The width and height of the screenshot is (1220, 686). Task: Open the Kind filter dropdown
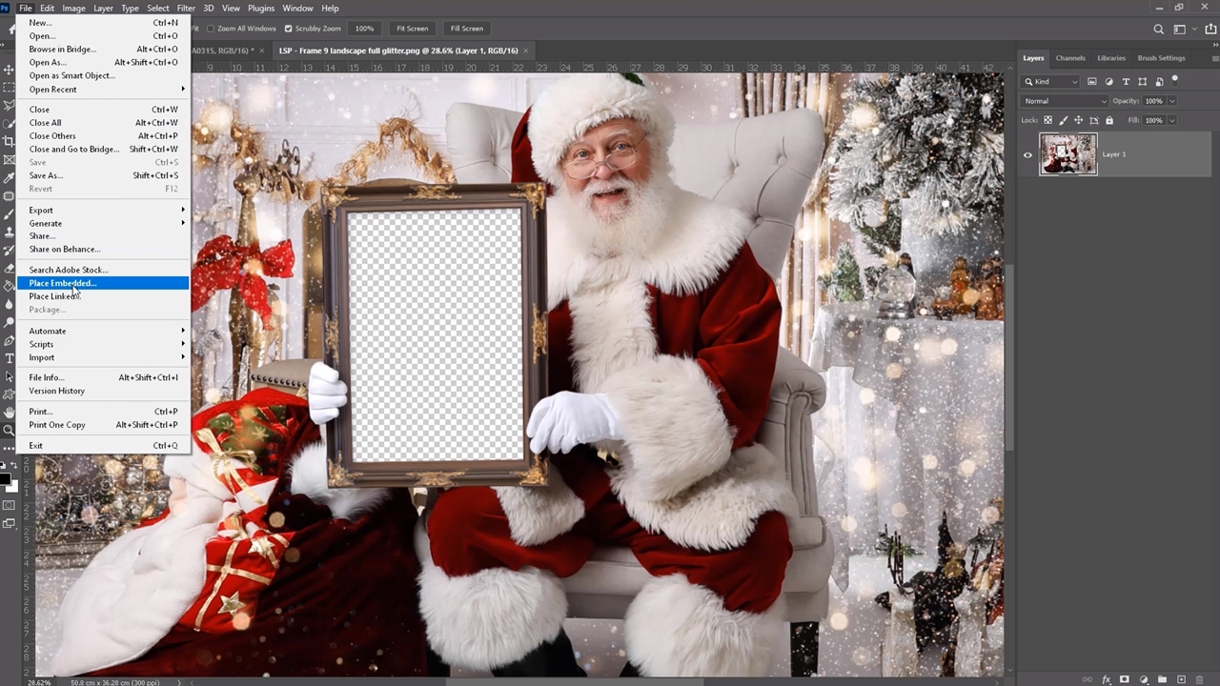point(1051,82)
